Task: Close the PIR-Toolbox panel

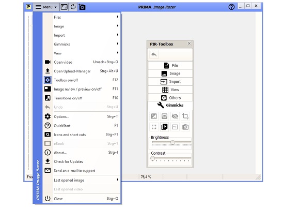Action: click(x=190, y=43)
